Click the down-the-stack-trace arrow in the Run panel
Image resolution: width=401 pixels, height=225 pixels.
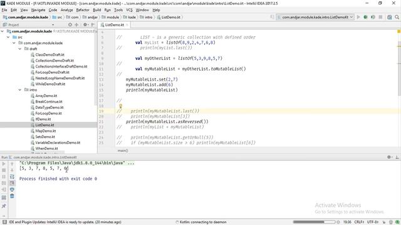coord(12,170)
